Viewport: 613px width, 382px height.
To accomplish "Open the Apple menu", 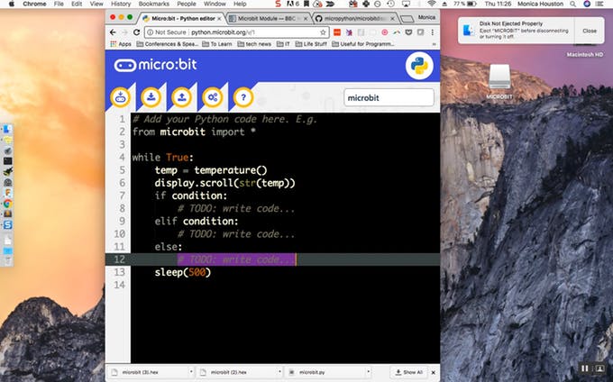I will pyautogui.click(x=12, y=4).
